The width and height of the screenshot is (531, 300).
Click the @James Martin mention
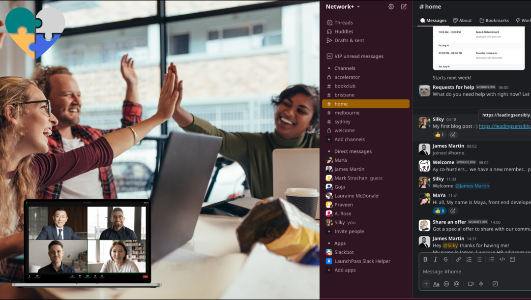pyautogui.click(x=472, y=186)
